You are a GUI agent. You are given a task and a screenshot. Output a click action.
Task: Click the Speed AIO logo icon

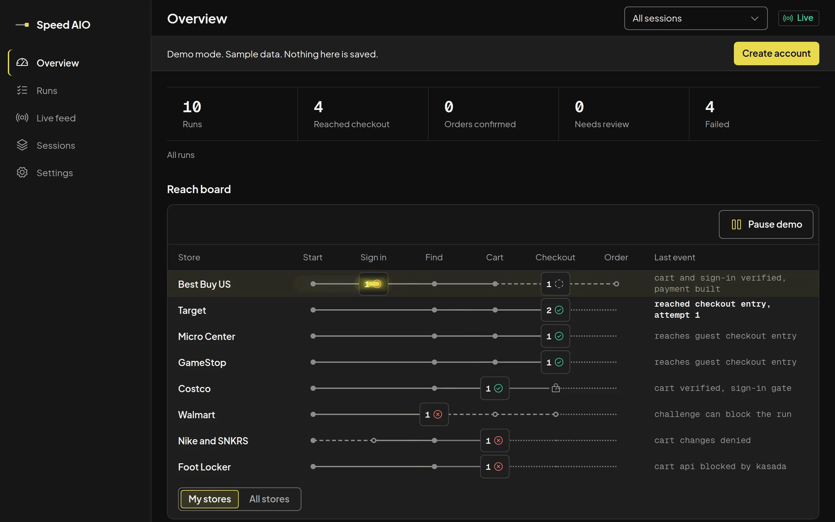[22, 25]
